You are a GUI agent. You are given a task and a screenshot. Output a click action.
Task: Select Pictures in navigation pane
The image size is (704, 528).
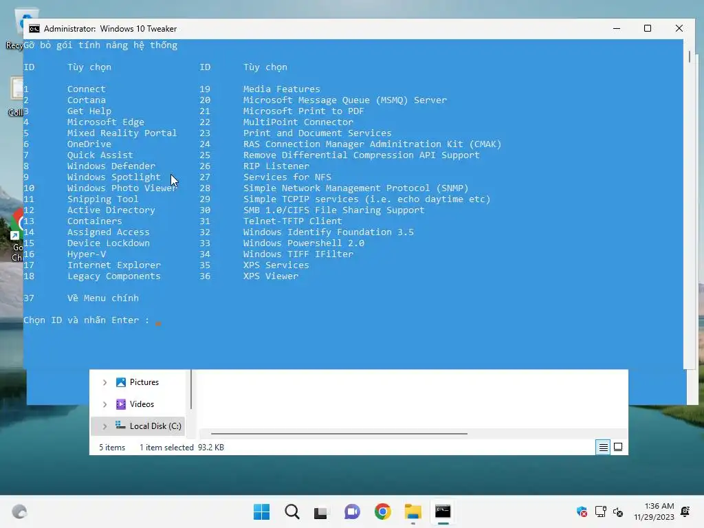coord(144,382)
